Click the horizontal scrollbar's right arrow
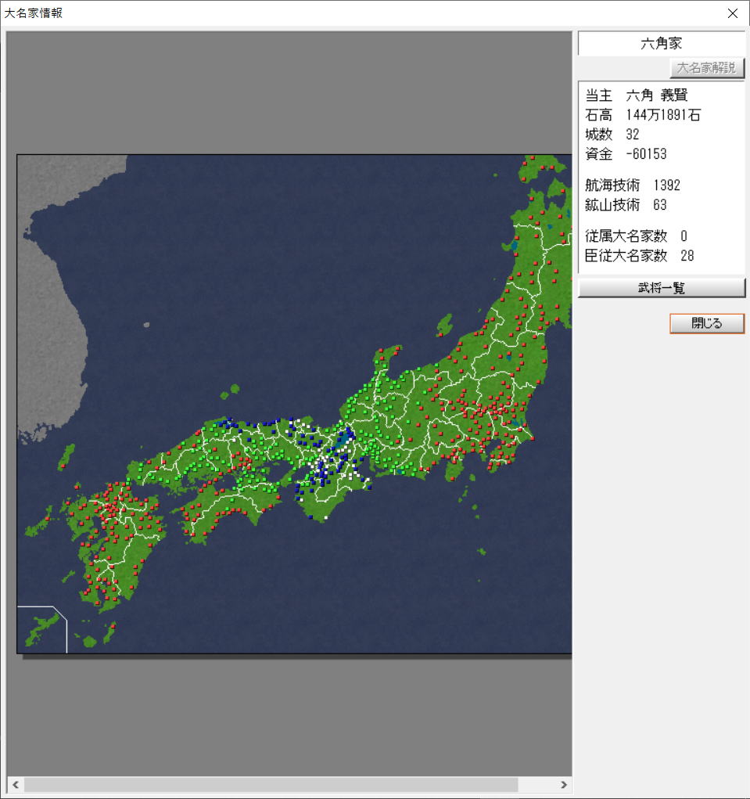This screenshot has height=799, width=750. pos(563,784)
